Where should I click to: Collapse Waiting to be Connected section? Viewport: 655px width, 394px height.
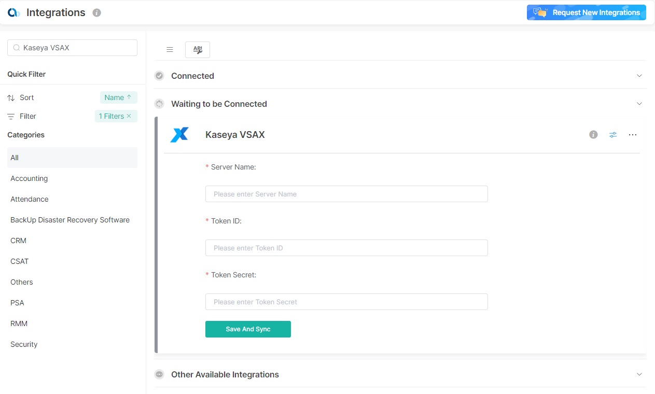(x=639, y=104)
